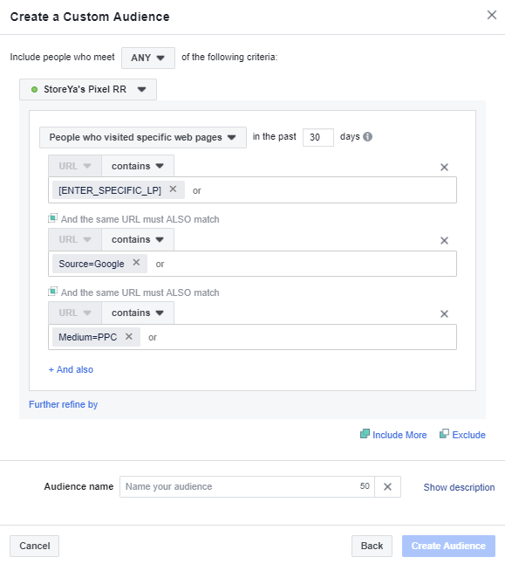The height and width of the screenshot is (564, 505).
Task: Remove the [ENTER_SPECIFIC_LP] tag
Action: pyautogui.click(x=173, y=189)
